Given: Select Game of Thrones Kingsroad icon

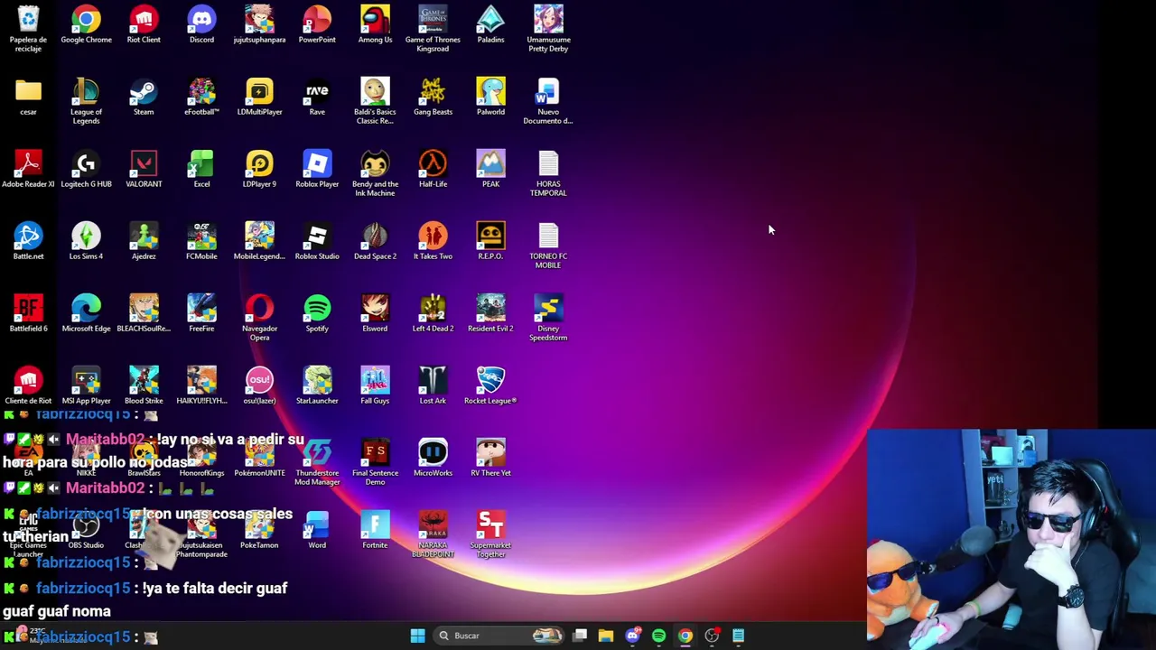Looking at the screenshot, I should click(433, 29).
